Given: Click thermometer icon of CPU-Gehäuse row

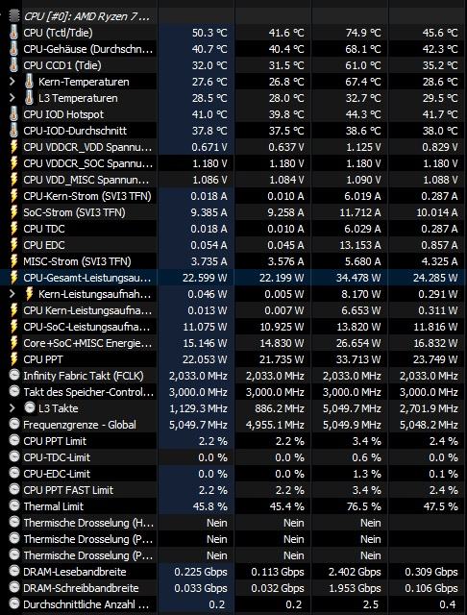Looking at the screenshot, I should (x=13, y=49).
